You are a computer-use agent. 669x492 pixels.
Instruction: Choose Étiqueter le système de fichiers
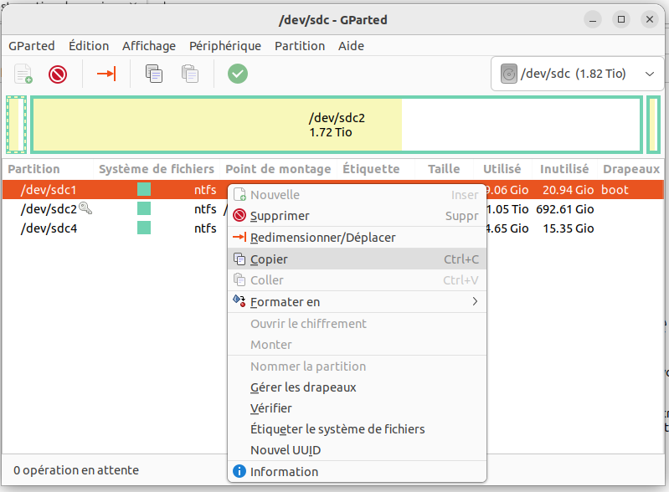pos(358,429)
